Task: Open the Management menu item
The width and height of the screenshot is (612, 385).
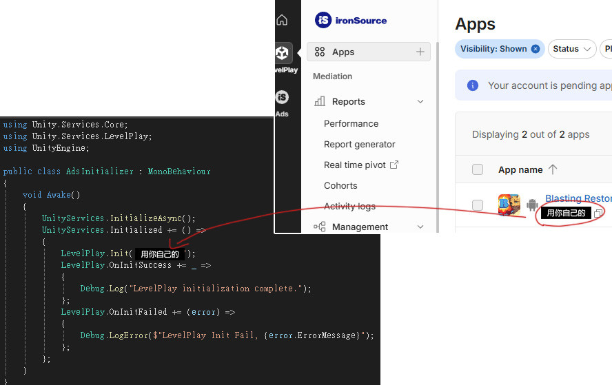Action: [x=360, y=227]
